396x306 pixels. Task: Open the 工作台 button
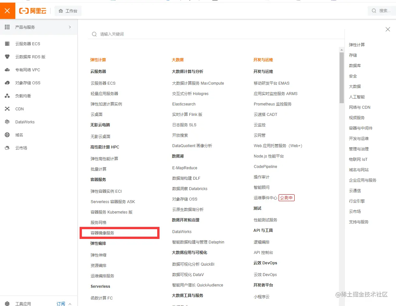[68, 11]
